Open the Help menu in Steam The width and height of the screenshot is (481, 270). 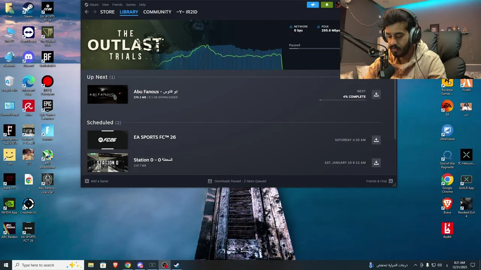pyautogui.click(x=142, y=4)
